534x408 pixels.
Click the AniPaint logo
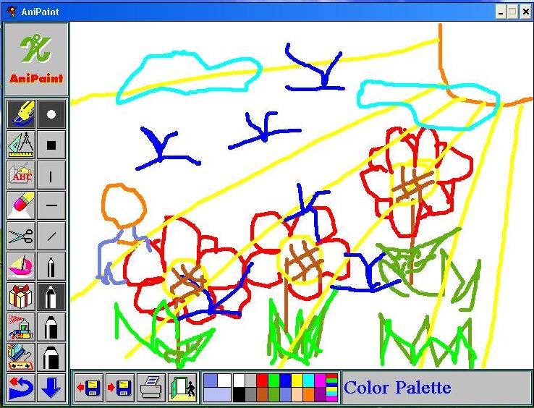tap(36, 59)
